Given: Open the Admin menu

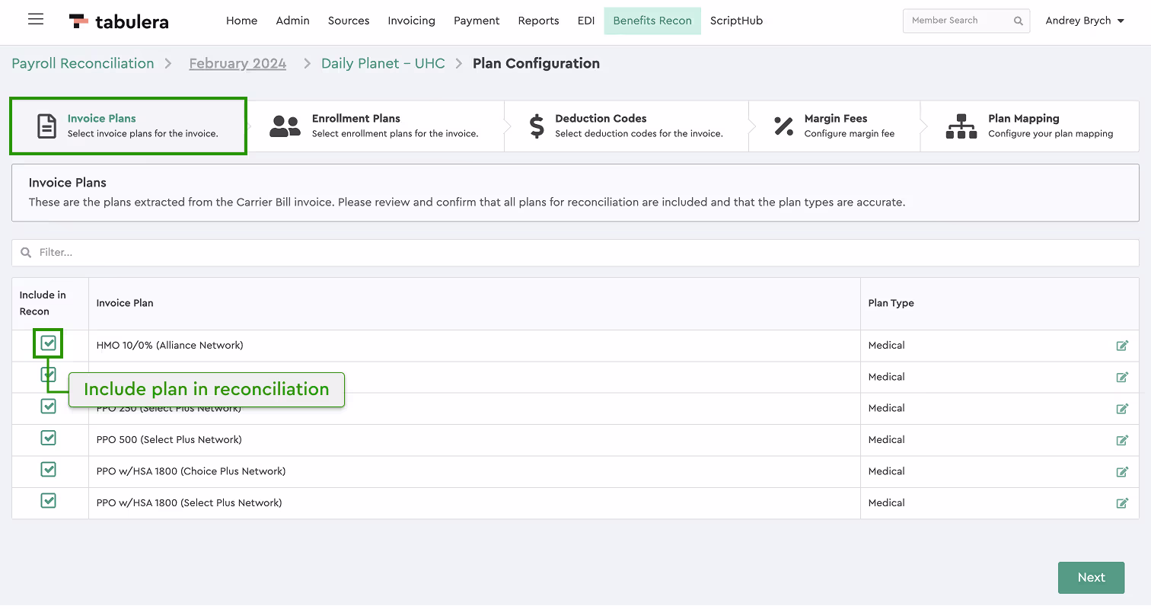Looking at the screenshot, I should [x=292, y=21].
